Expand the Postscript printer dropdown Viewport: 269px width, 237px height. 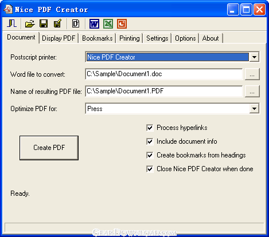click(254, 57)
